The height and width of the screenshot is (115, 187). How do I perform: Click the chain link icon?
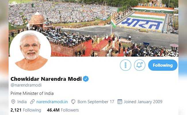(32, 102)
